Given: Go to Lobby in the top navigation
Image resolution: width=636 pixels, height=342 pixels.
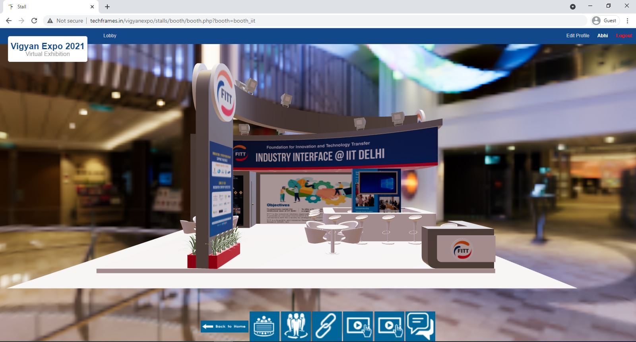Looking at the screenshot, I should pyautogui.click(x=110, y=36).
